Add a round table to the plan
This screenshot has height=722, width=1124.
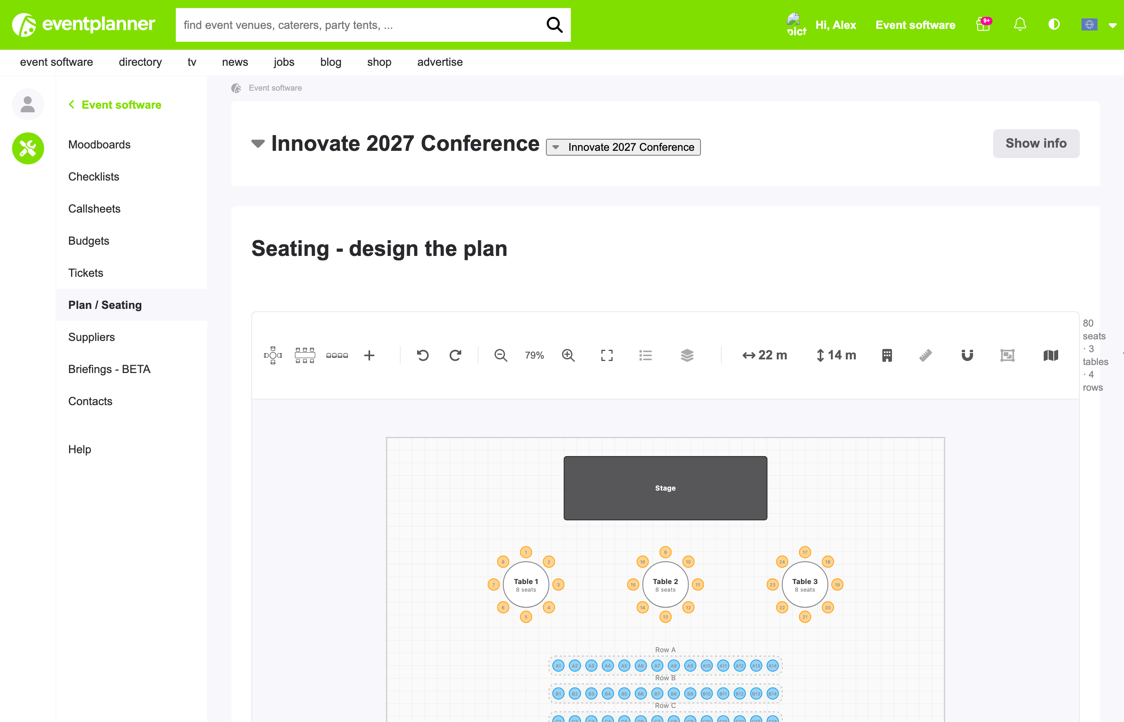(273, 355)
